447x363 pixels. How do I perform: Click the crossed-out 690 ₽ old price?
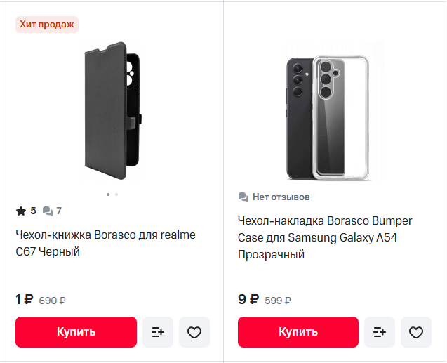click(52, 301)
